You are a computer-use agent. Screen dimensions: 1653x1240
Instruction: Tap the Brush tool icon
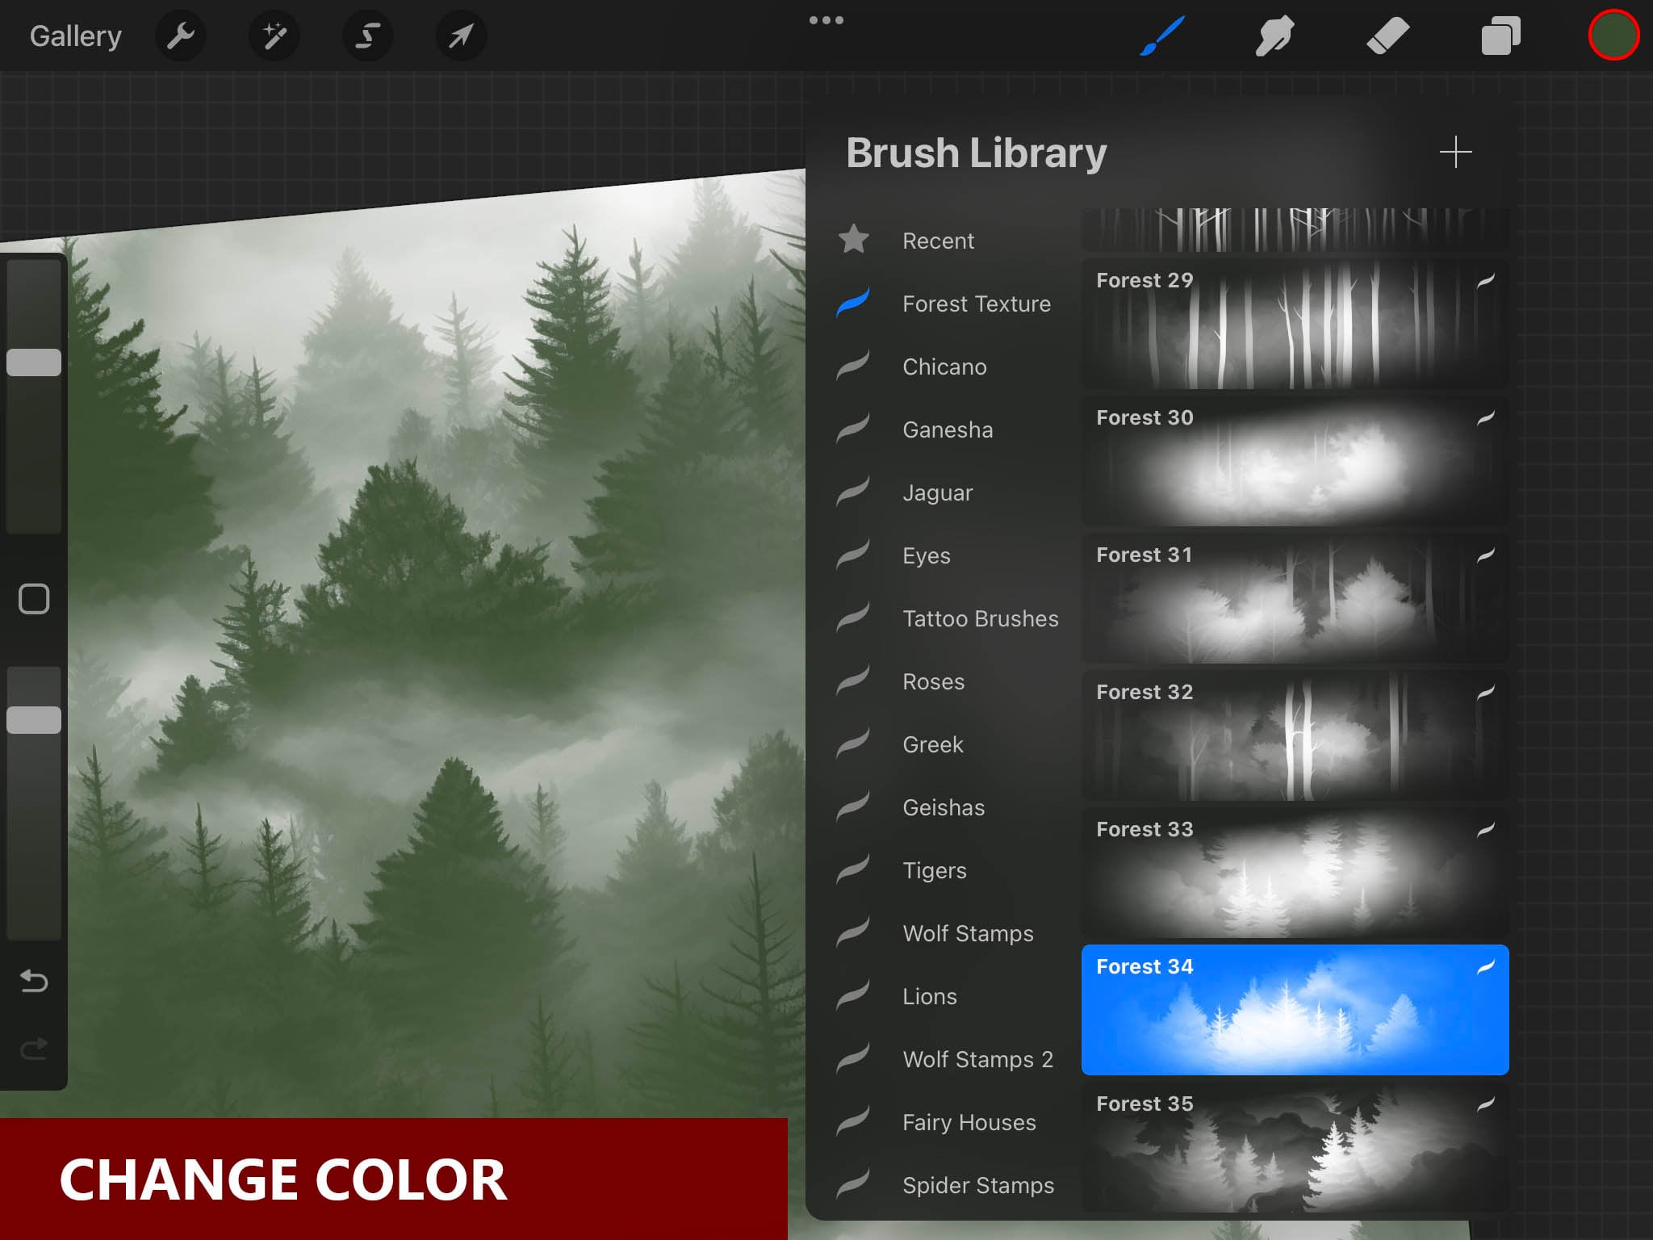1161,36
